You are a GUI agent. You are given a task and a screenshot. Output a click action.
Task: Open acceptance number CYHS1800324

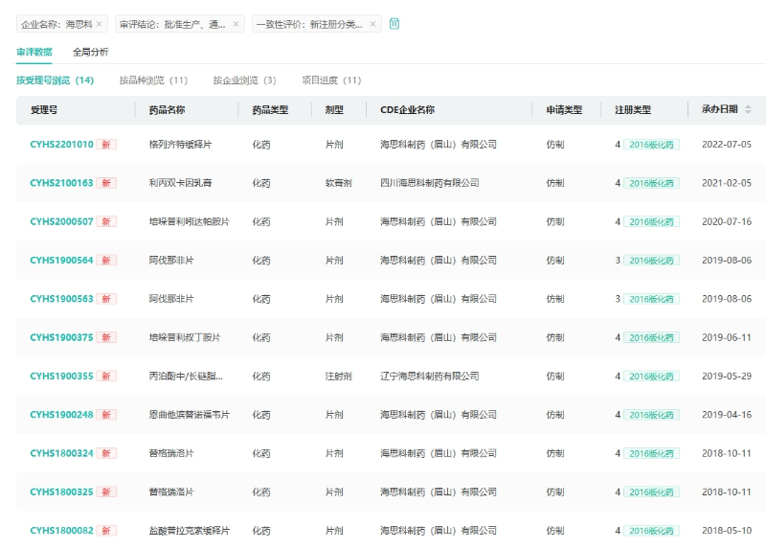61,453
